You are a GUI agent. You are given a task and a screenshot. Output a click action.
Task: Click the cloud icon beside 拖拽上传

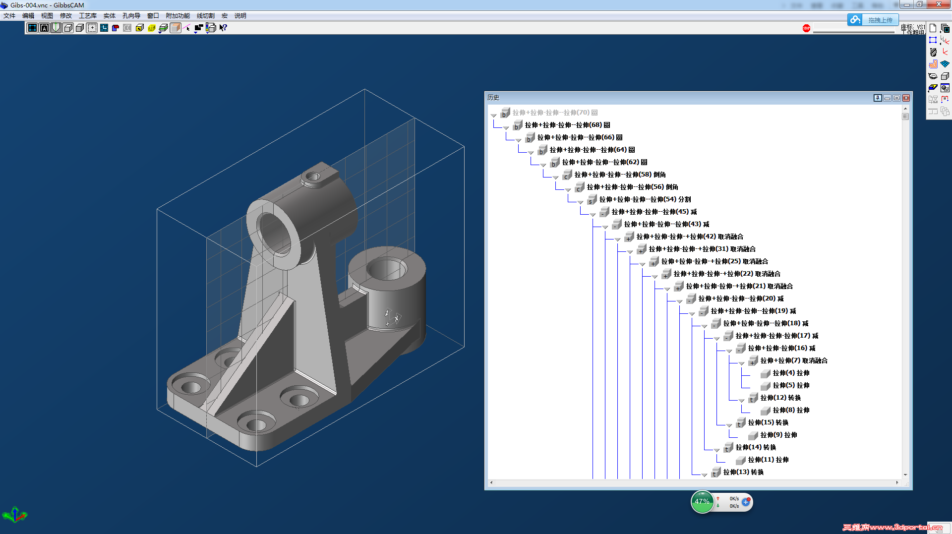pos(855,20)
